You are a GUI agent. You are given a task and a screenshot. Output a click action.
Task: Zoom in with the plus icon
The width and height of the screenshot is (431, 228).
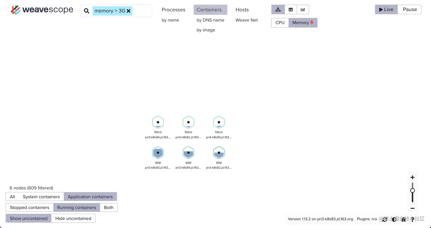point(412,177)
